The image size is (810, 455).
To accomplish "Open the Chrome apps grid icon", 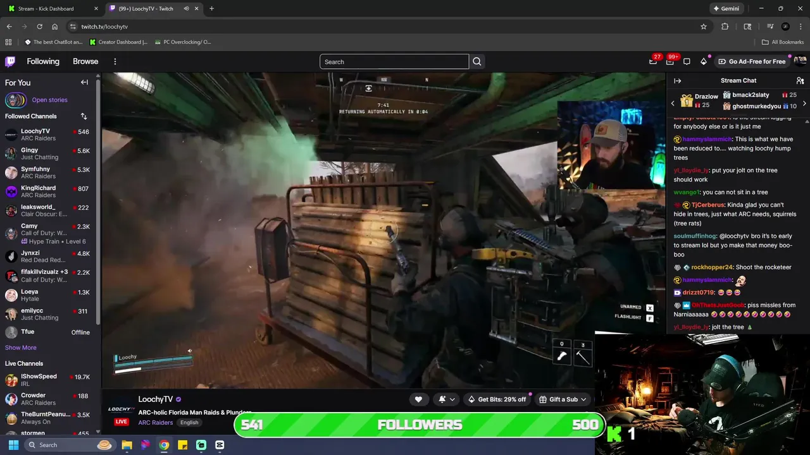I will [x=8, y=42].
